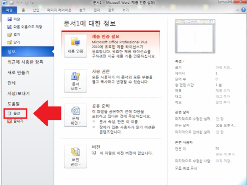Click the 공유 준비 heading
Image resolution: width=247 pixels, height=185 pixels.
pos(101,106)
